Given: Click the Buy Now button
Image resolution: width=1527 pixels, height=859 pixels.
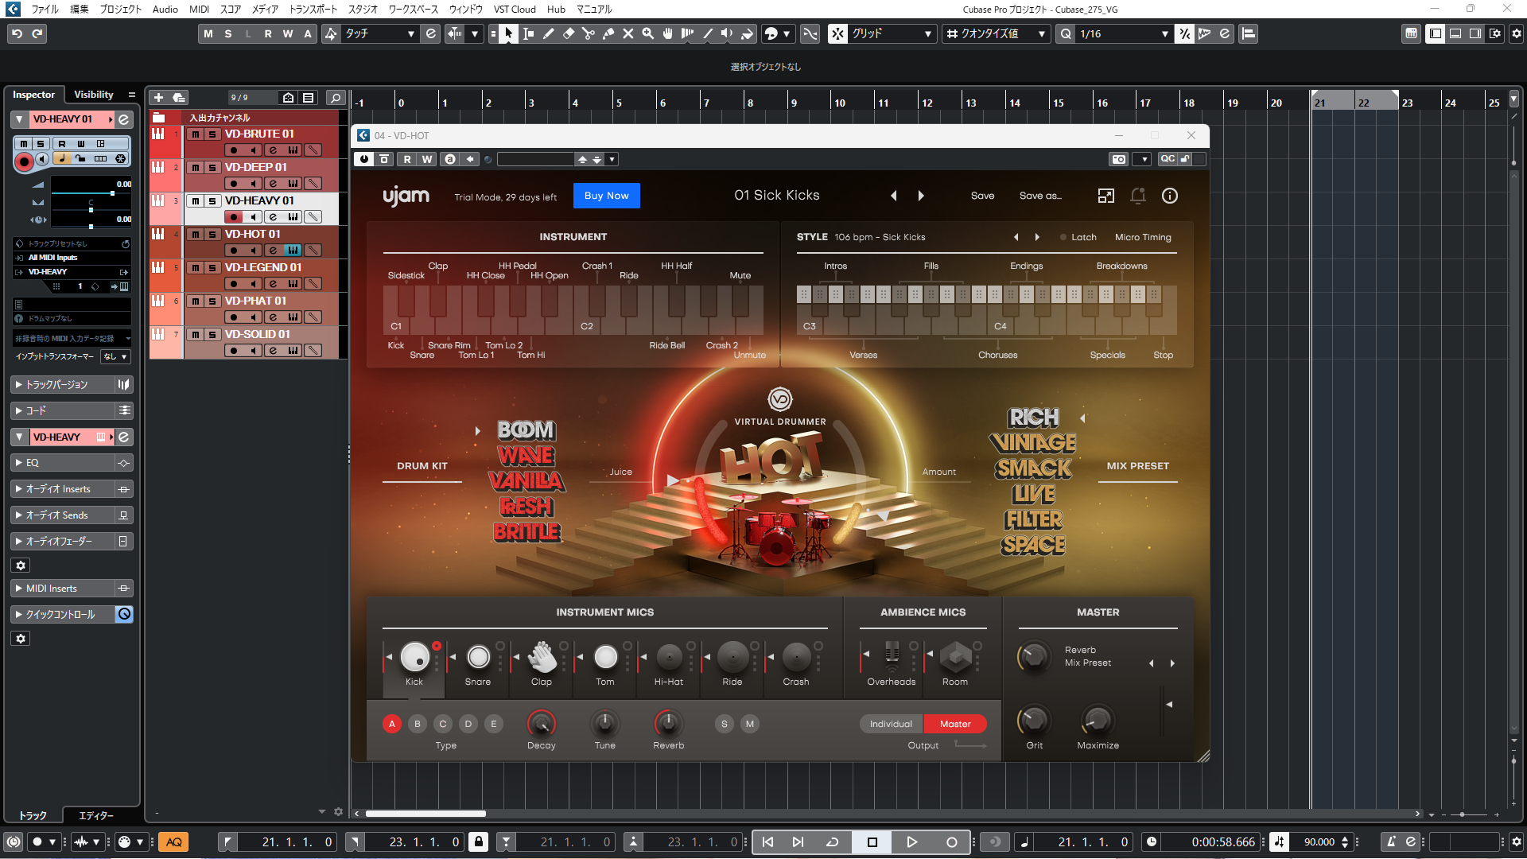Looking at the screenshot, I should click(606, 196).
